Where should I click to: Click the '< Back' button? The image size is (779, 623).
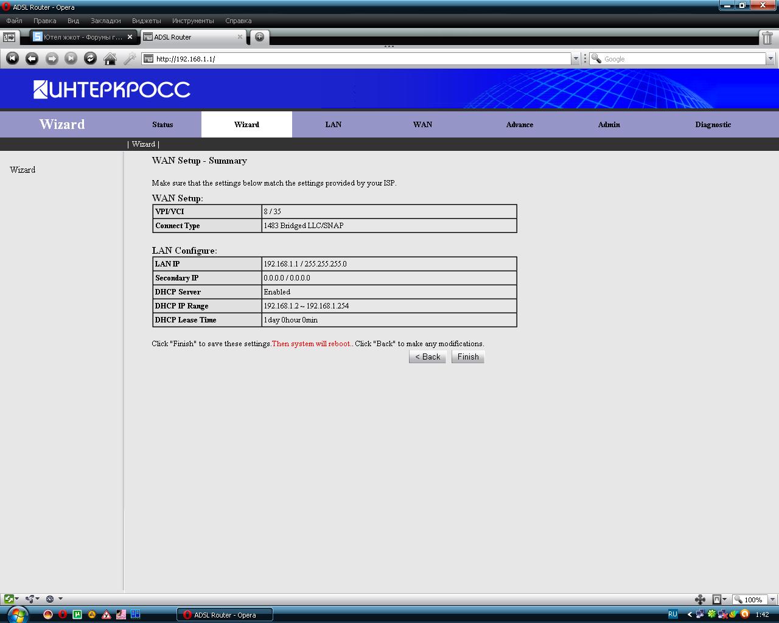[427, 357]
